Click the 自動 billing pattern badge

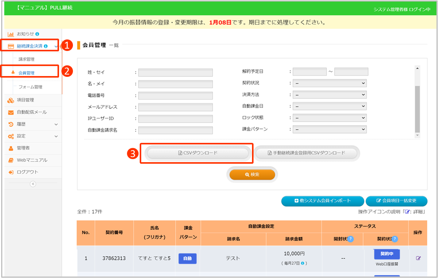click(188, 258)
